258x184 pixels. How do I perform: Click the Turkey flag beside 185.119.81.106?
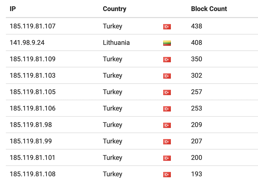[167, 109]
